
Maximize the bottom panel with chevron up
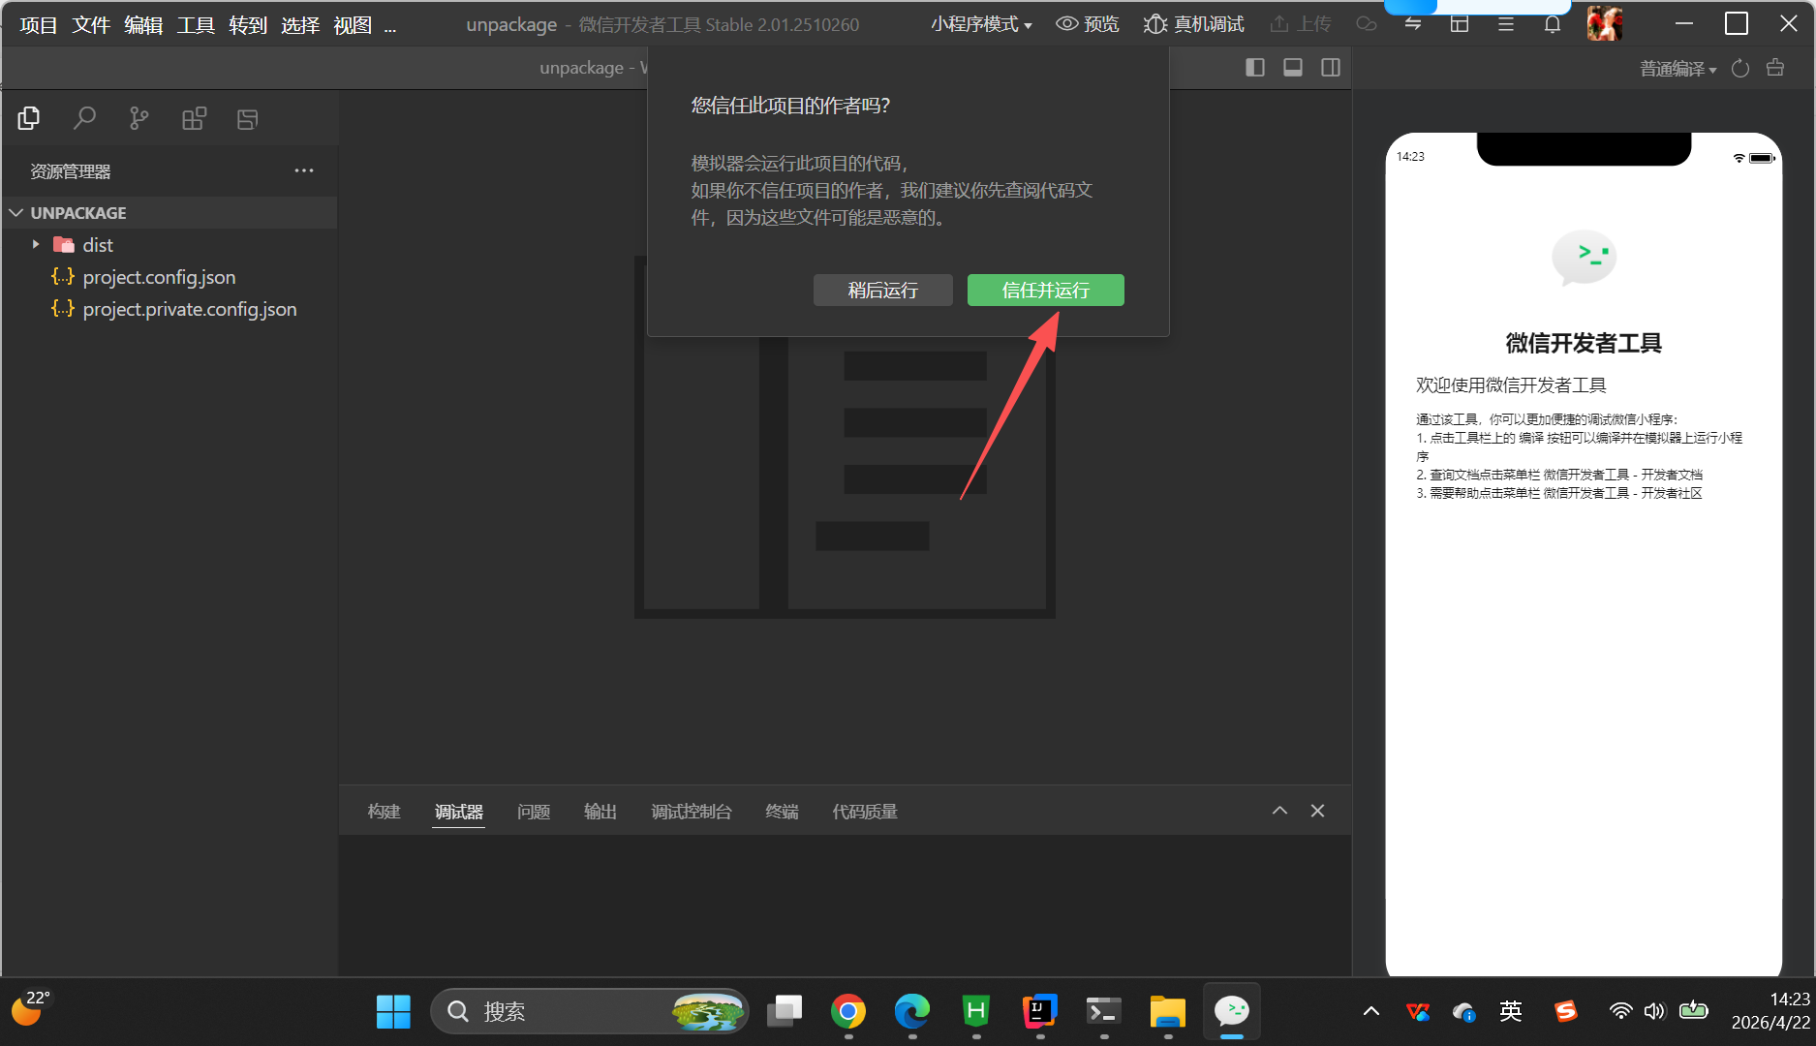[x=1279, y=811]
